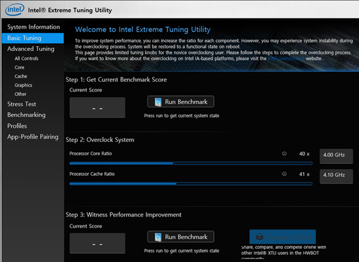The image size is (359, 262).
Task: Click the Intel logo in title bar
Action: pyautogui.click(x=14, y=10)
